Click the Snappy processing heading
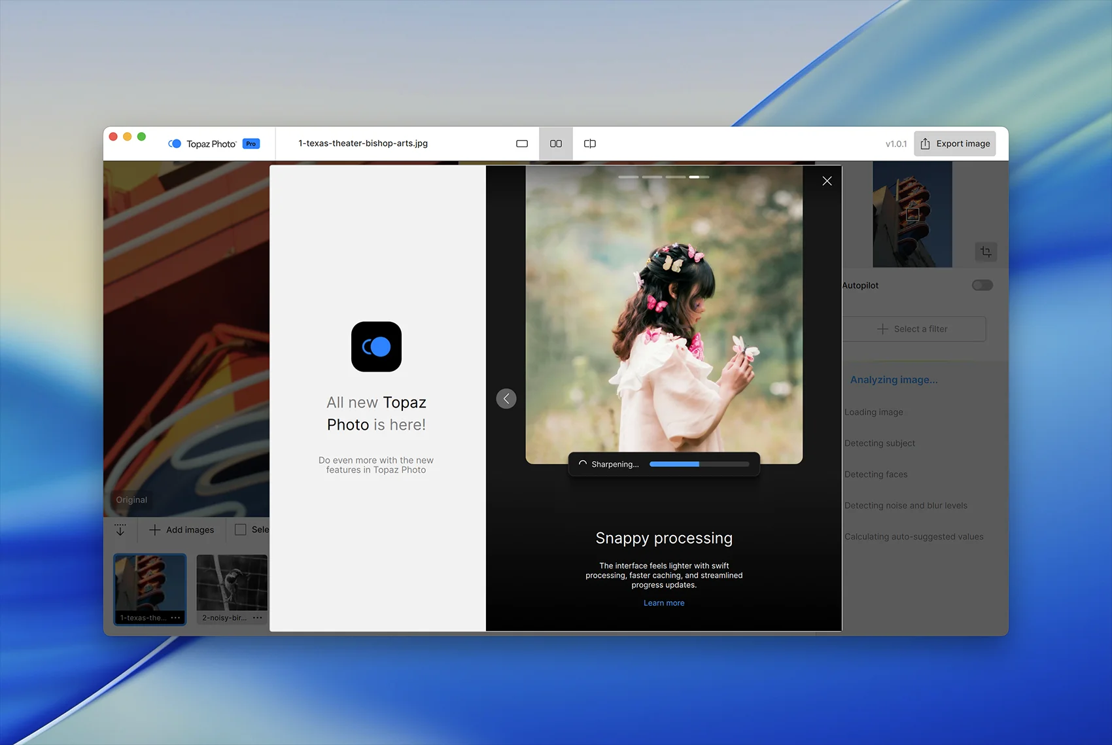The image size is (1112, 745). coord(664,538)
